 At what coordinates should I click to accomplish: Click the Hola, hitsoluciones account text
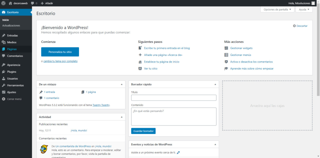[x=299, y=3]
